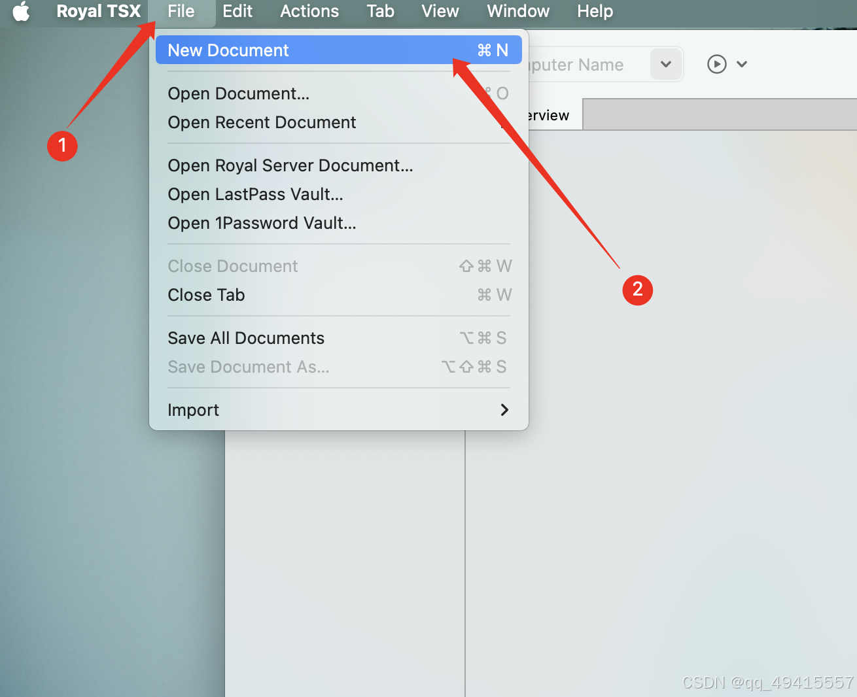The image size is (857, 697).
Task: Open the Actions menu
Action: point(309,12)
